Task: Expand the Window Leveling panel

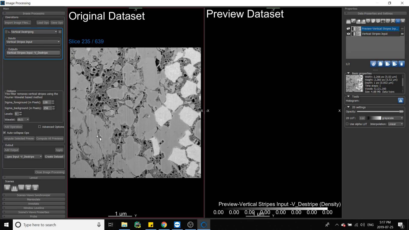Action: tap(34, 208)
